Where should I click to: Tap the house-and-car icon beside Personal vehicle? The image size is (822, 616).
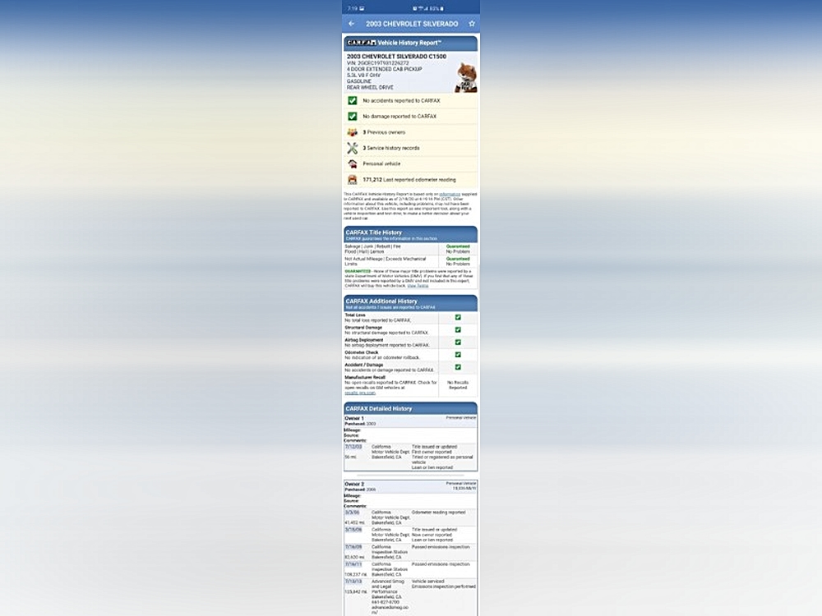pos(353,164)
